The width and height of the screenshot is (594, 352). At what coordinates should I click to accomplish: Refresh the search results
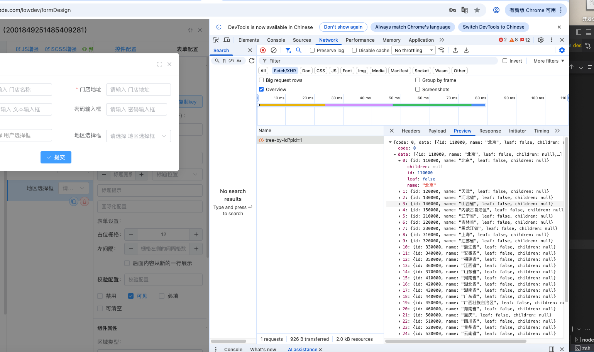point(252,61)
